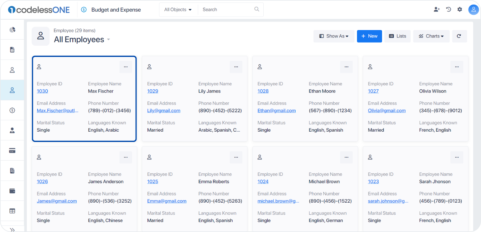The width and height of the screenshot is (481, 232).
Task: Open the Show As dropdown
Action: point(334,36)
